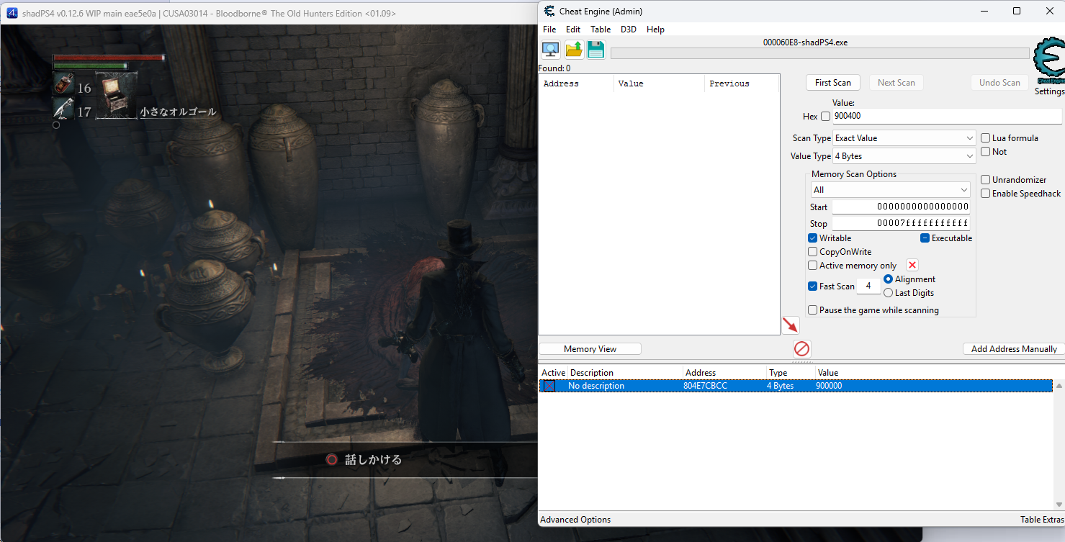Open the Scan Type dropdown

pos(904,138)
